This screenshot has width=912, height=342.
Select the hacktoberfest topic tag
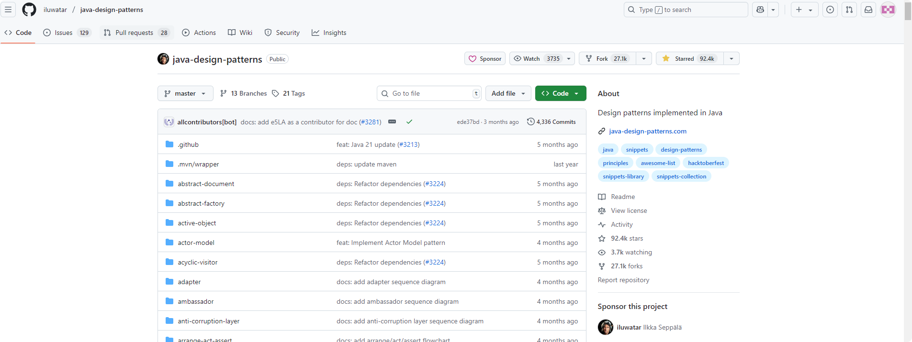706,163
